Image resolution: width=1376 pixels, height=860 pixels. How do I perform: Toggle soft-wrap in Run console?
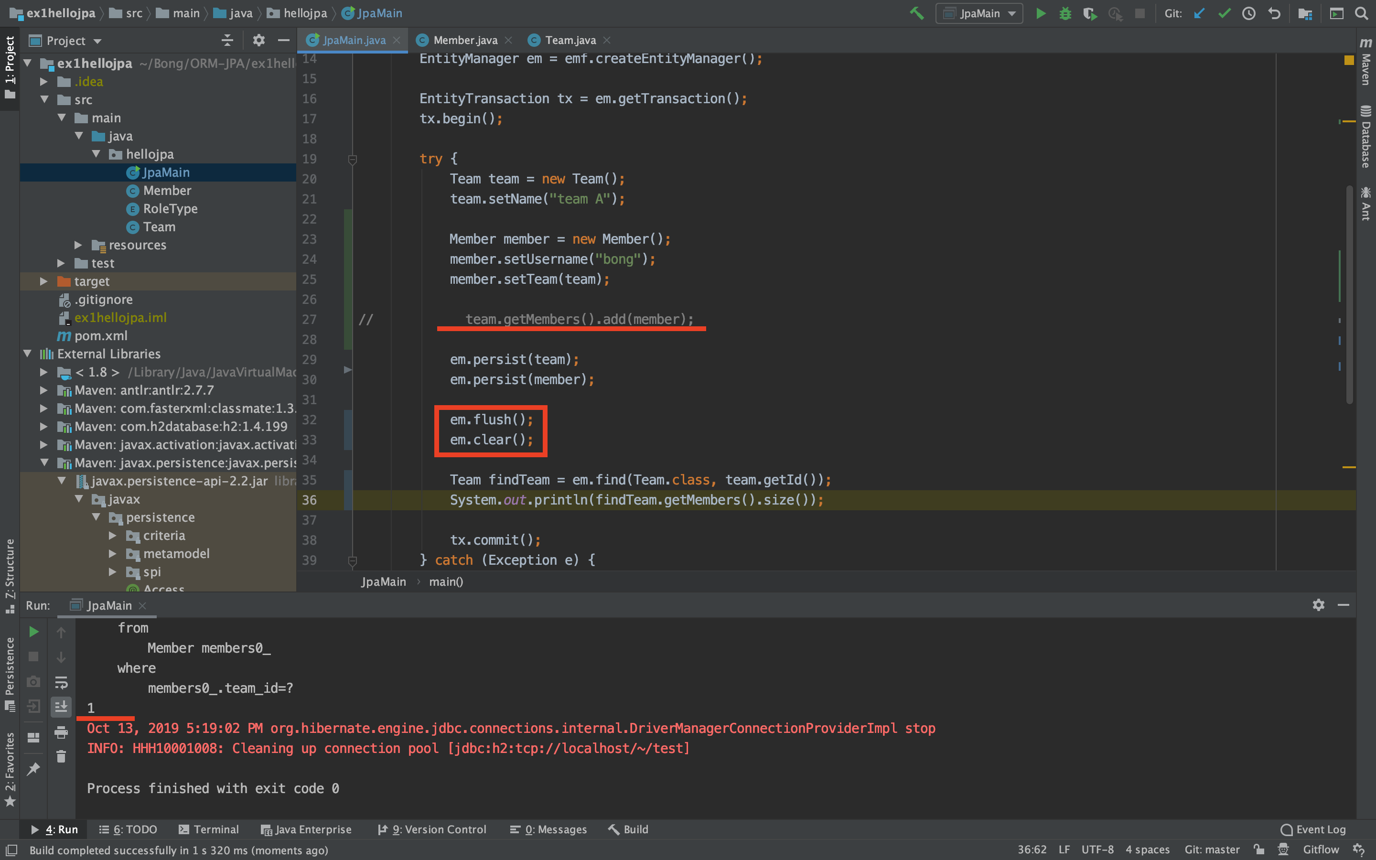pyautogui.click(x=61, y=682)
